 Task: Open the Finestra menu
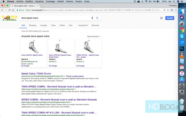[x=79, y=1]
